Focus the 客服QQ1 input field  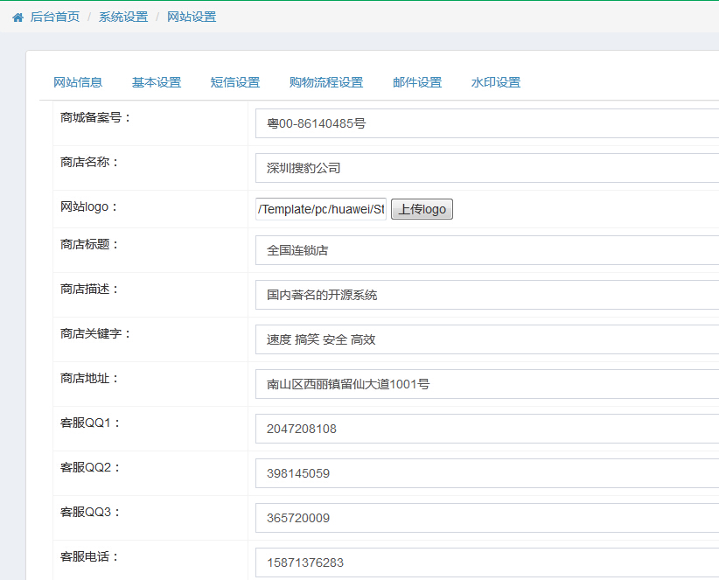coord(486,430)
